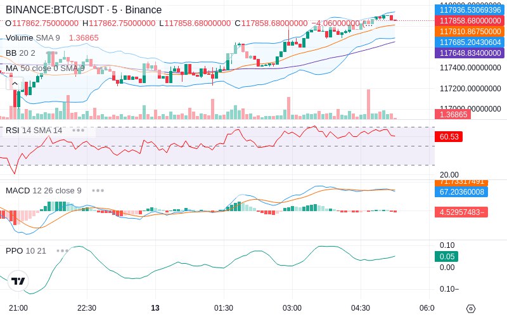Select the MA 50 close indicator legend
The height and width of the screenshot is (317, 507).
[45, 68]
